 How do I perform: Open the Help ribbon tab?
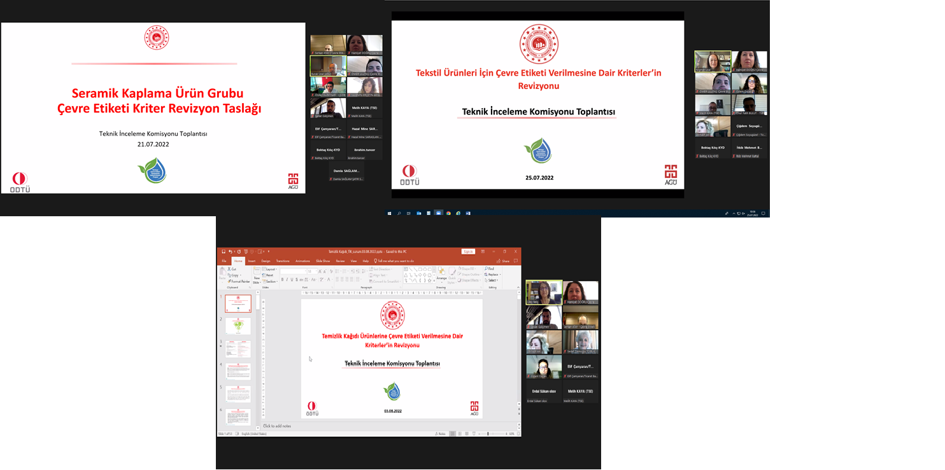(x=366, y=261)
